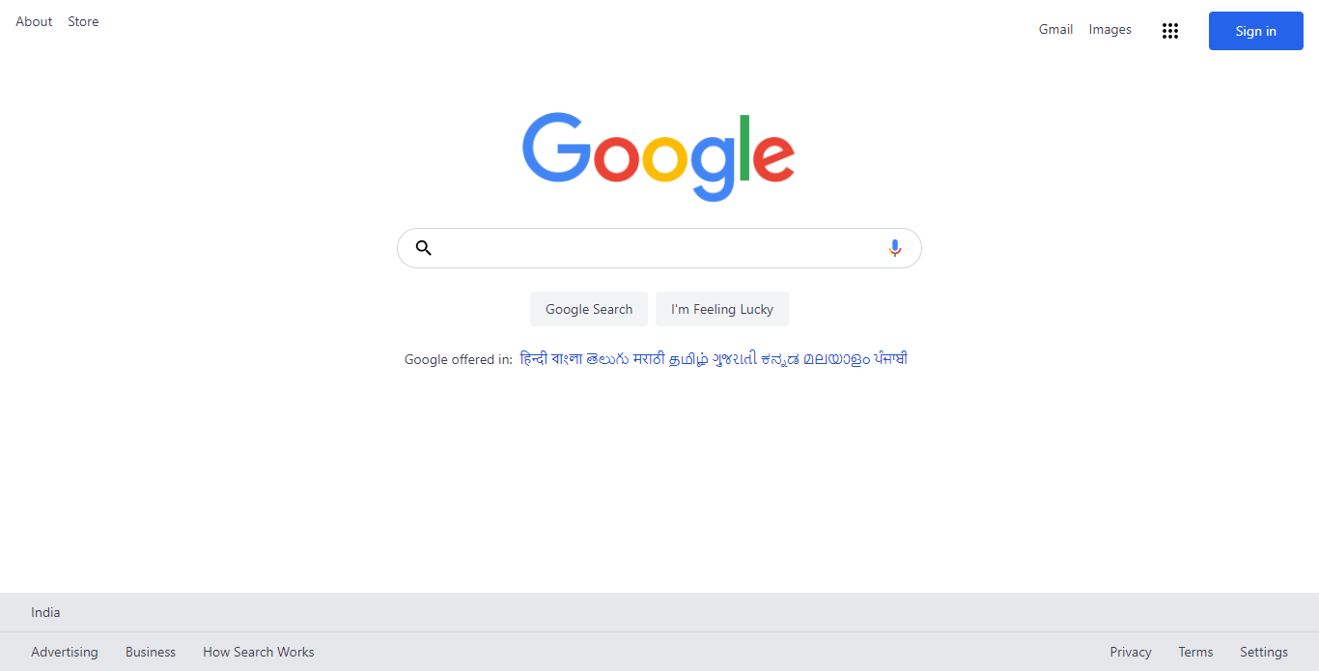
Task: Click the I'm Feeling Lucky button
Action: tap(722, 309)
